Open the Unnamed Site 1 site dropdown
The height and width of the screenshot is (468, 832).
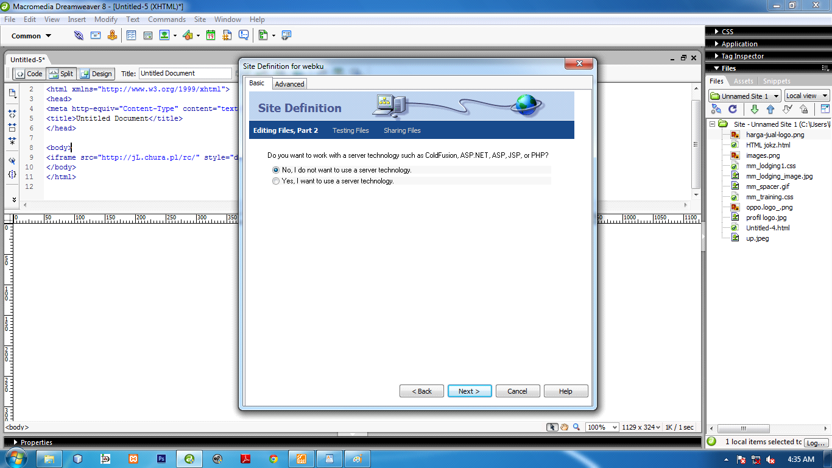(x=744, y=96)
